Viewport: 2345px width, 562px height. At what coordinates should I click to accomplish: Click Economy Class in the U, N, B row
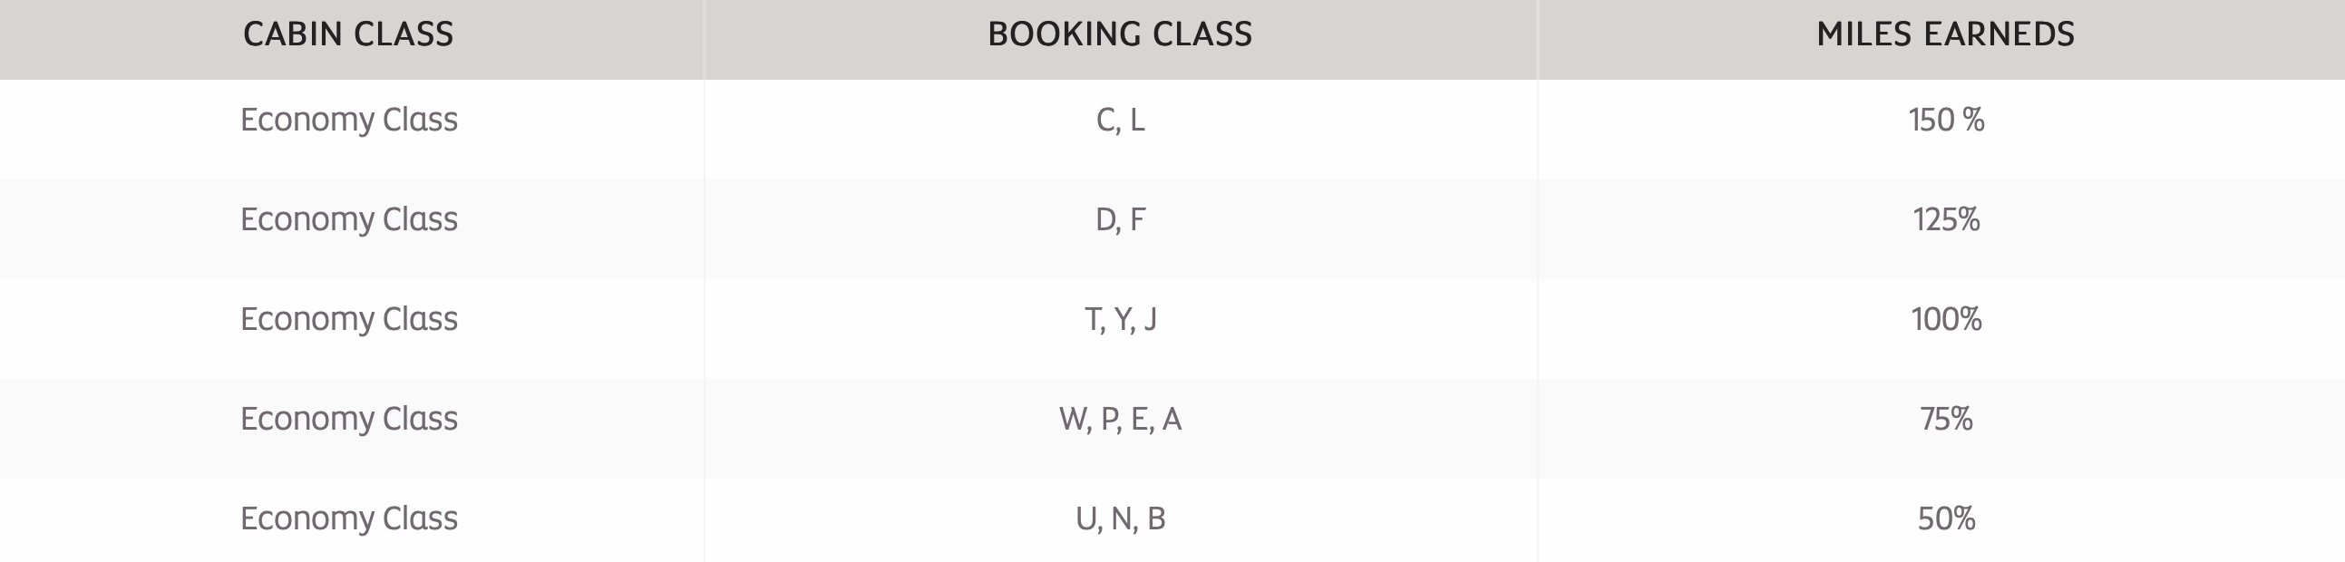tap(348, 518)
